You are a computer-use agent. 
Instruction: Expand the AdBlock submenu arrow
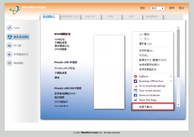171,76
